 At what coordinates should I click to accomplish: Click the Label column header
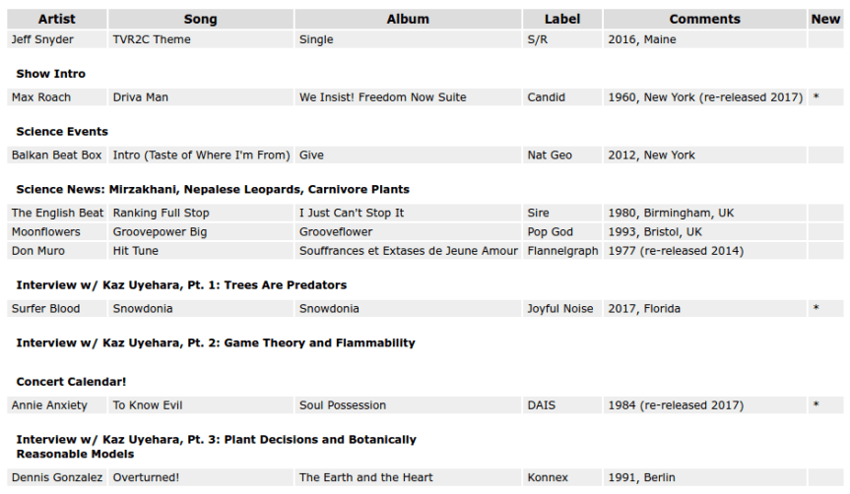pyautogui.click(x=562, y=19)
